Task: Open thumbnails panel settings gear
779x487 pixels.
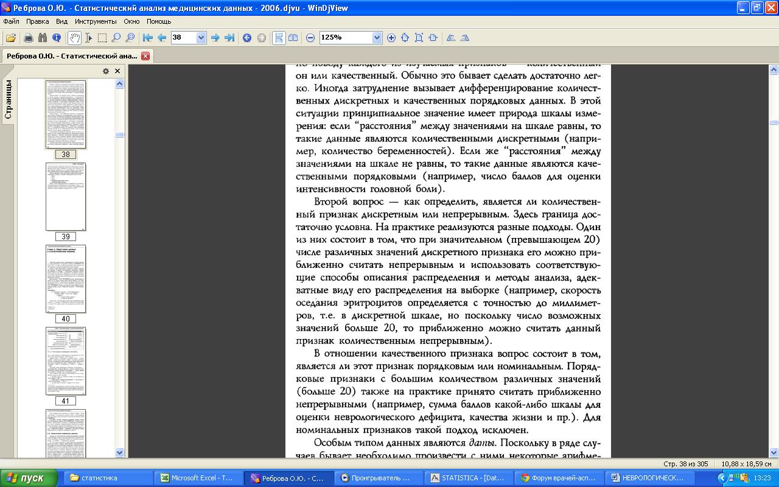Action: click(x=105, y=71)
